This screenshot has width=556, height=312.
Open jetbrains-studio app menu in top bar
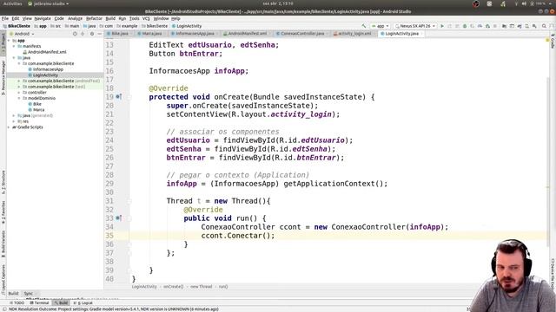coord(49,3)
